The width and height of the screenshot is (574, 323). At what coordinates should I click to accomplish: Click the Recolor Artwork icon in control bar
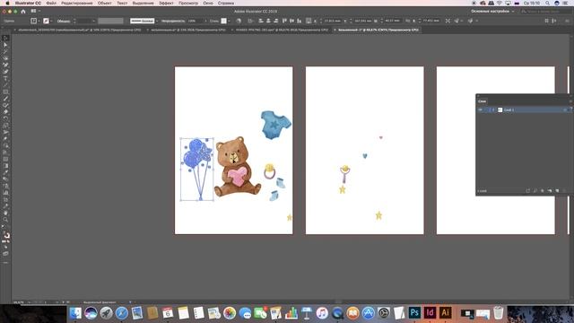pyautogui.click(x=239, y=21)
